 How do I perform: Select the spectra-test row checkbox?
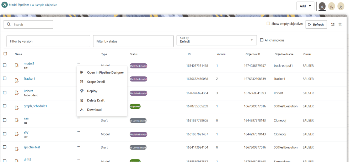(x=5, y=147)
